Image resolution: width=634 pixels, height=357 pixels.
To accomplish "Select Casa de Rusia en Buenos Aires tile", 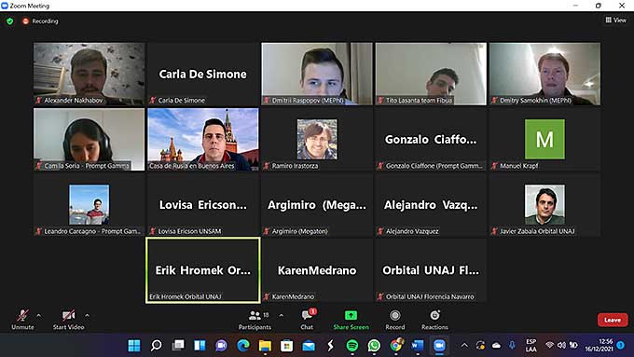I will (203, 139).
